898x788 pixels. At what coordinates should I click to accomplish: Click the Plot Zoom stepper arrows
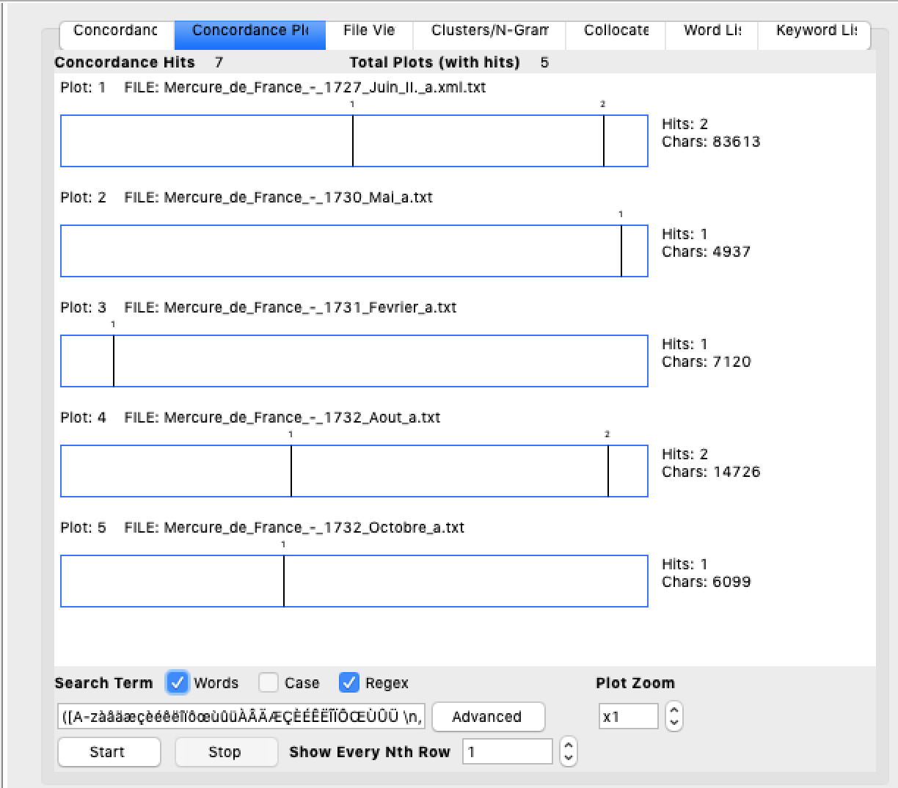coord(673,716)
